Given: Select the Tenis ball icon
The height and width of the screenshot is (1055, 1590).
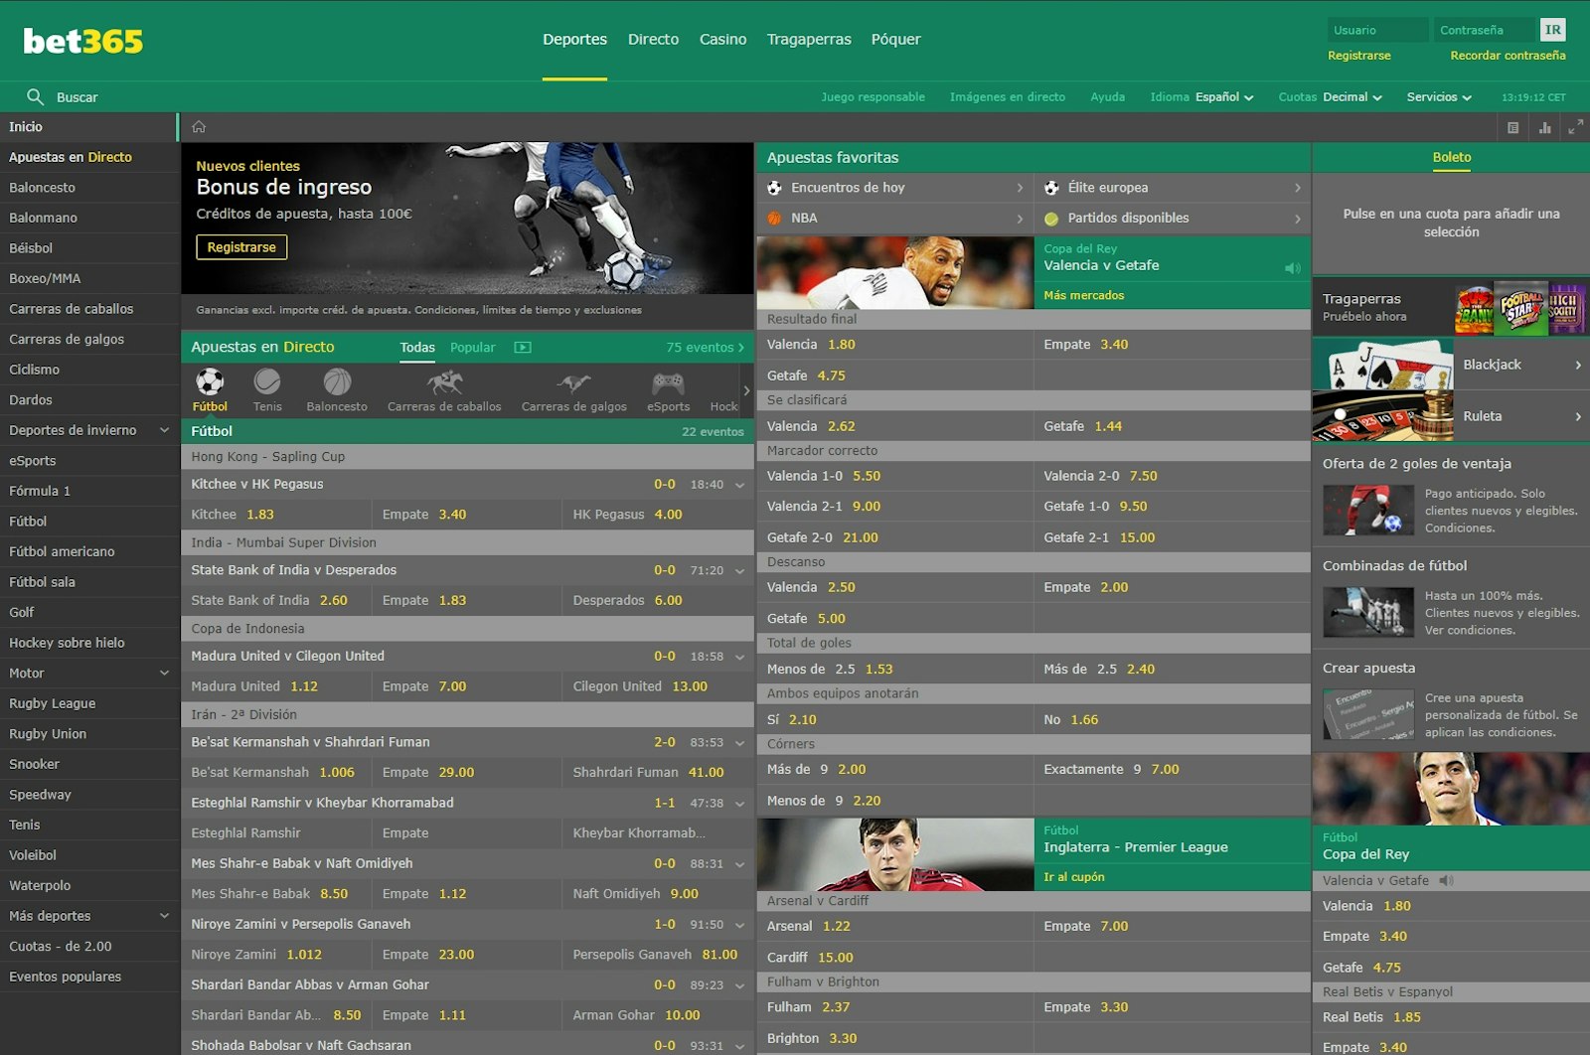Looking at the screenshot, I should pos(267,382).
